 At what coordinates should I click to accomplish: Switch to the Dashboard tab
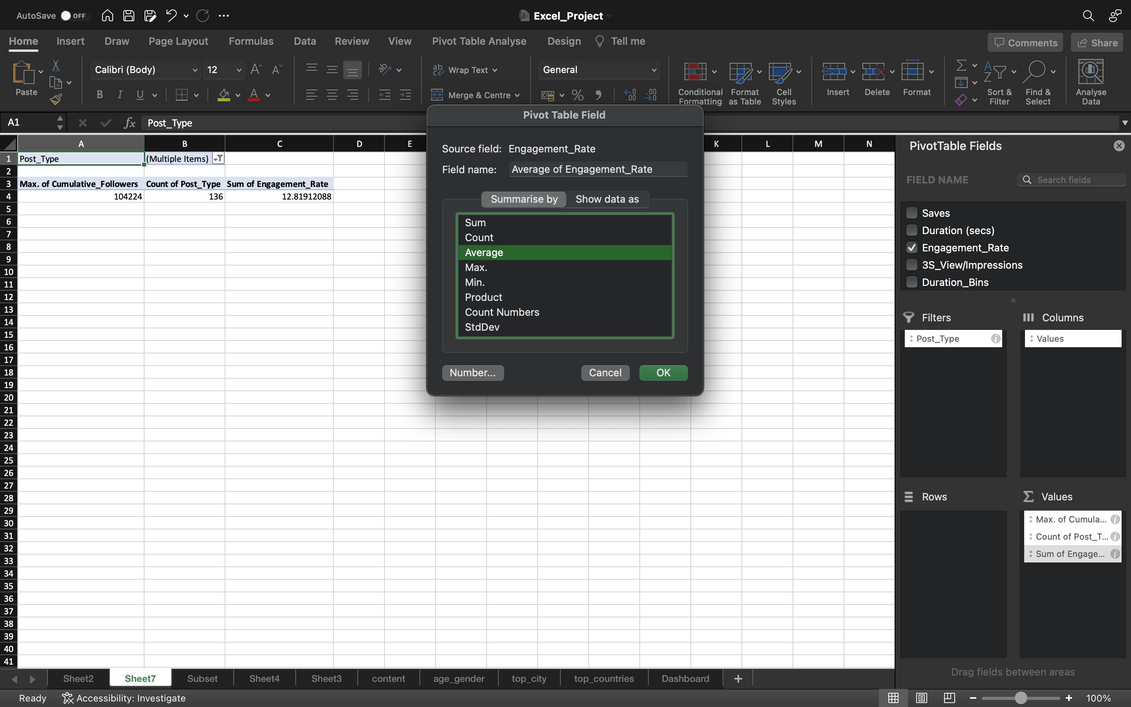[685, 678]
